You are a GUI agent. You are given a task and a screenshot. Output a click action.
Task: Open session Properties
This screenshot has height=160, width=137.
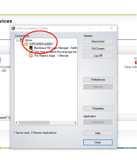98,108
